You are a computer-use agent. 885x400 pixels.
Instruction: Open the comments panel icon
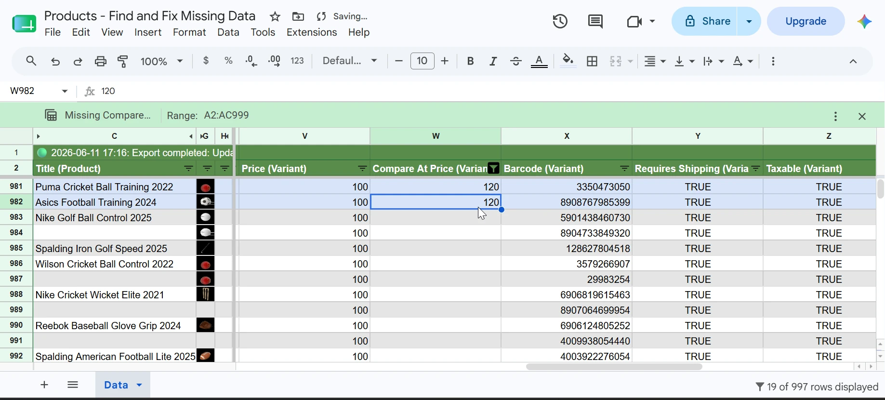coord(595,22)
